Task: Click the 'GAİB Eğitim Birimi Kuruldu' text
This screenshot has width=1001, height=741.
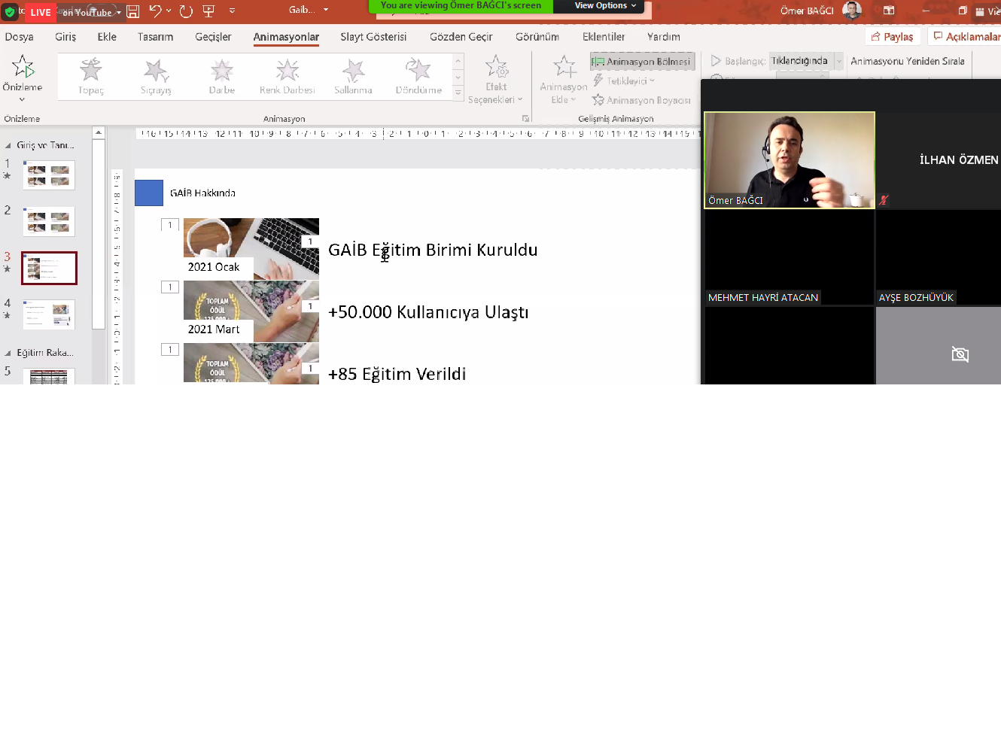Action: [433, 250]
